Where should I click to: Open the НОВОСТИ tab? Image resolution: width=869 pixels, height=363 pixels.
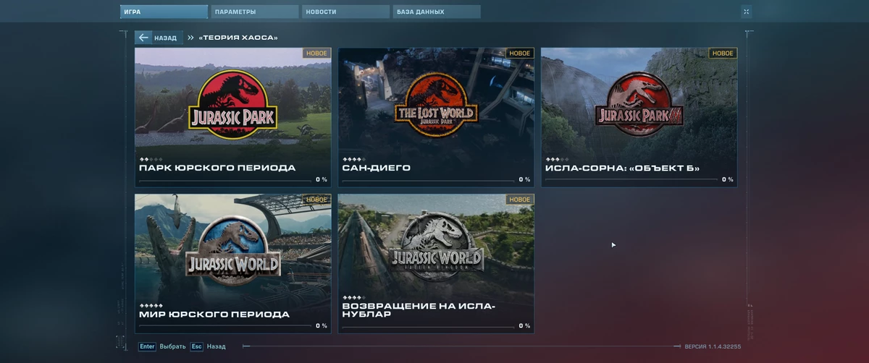[x=345, y=12]
